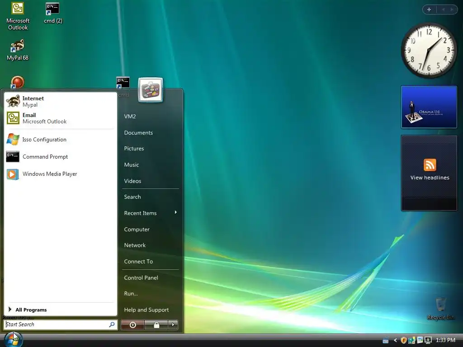Open Control Panel

click(141, 278)
